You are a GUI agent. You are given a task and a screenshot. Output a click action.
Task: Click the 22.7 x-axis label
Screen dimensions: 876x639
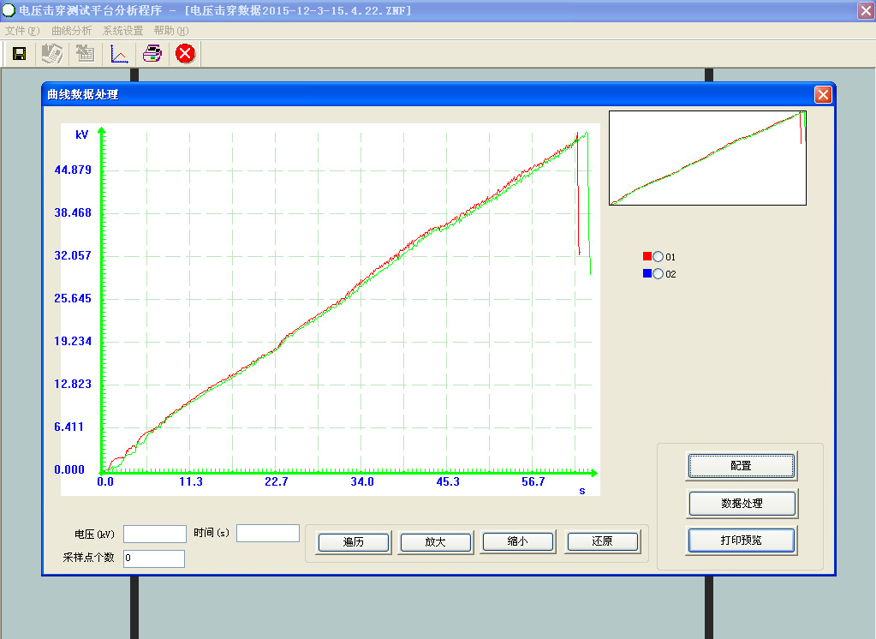(277, 482)
